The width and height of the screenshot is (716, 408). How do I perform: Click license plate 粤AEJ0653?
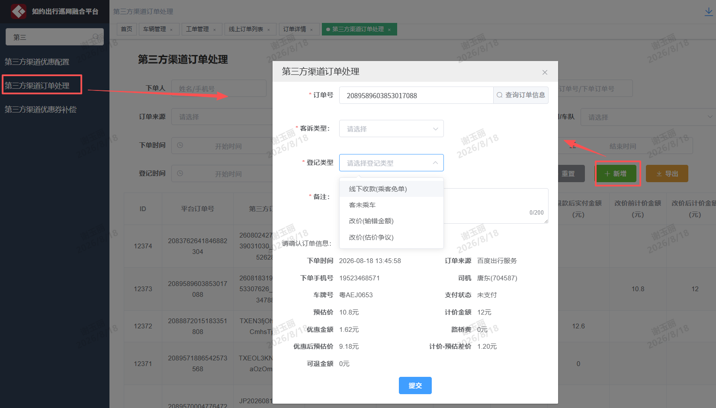356,295
